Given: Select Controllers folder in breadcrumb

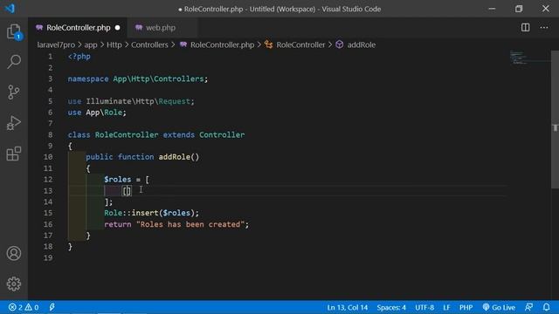Looking at the screenshot, I should pyautogui.click(x=149, y=44).
